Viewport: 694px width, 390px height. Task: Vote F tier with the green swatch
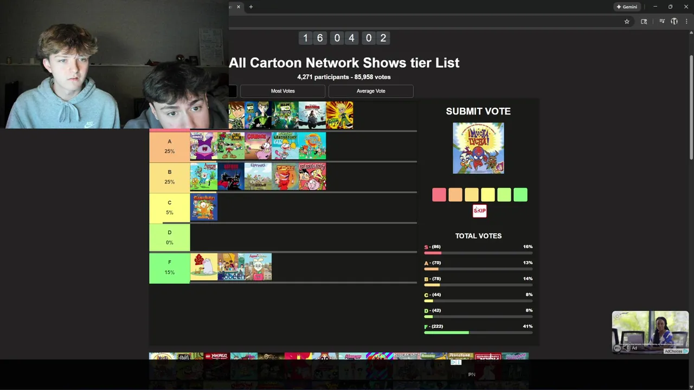pyautogui.click(x=520, y=195)
